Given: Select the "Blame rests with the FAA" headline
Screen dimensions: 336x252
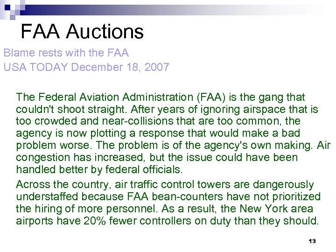Looking at the screenshot, I should [66, 52].
